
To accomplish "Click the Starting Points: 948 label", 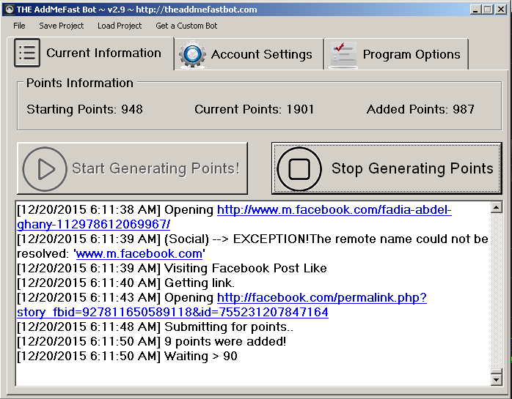I will (x=84, y=109).
